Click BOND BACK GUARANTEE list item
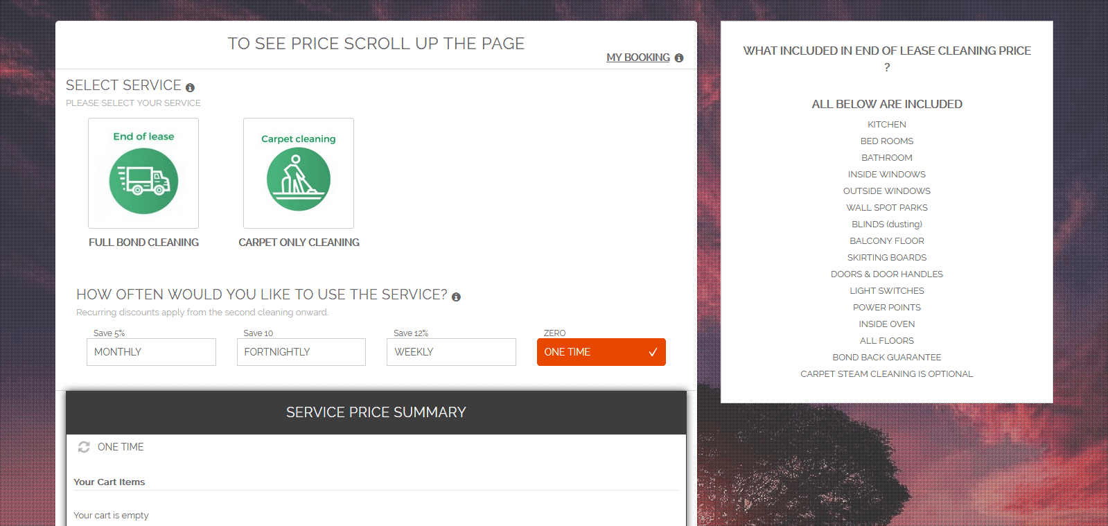1108x526 pixels. (x=887, y=358)
